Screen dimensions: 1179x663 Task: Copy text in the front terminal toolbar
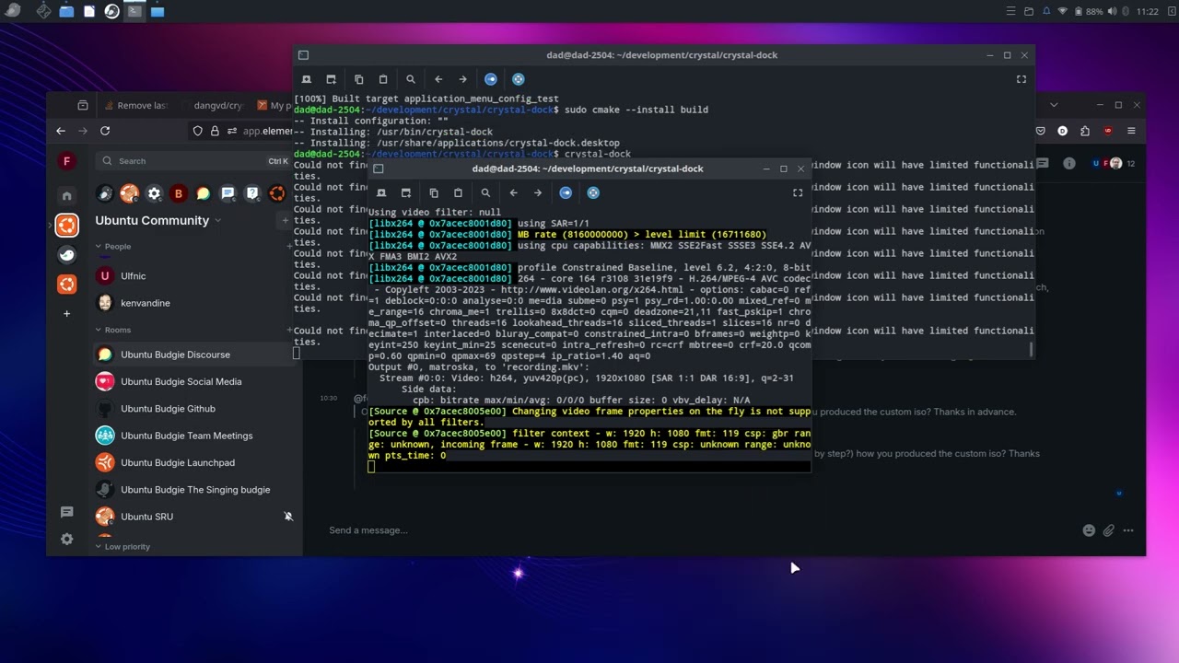click(x=434, y=192)
